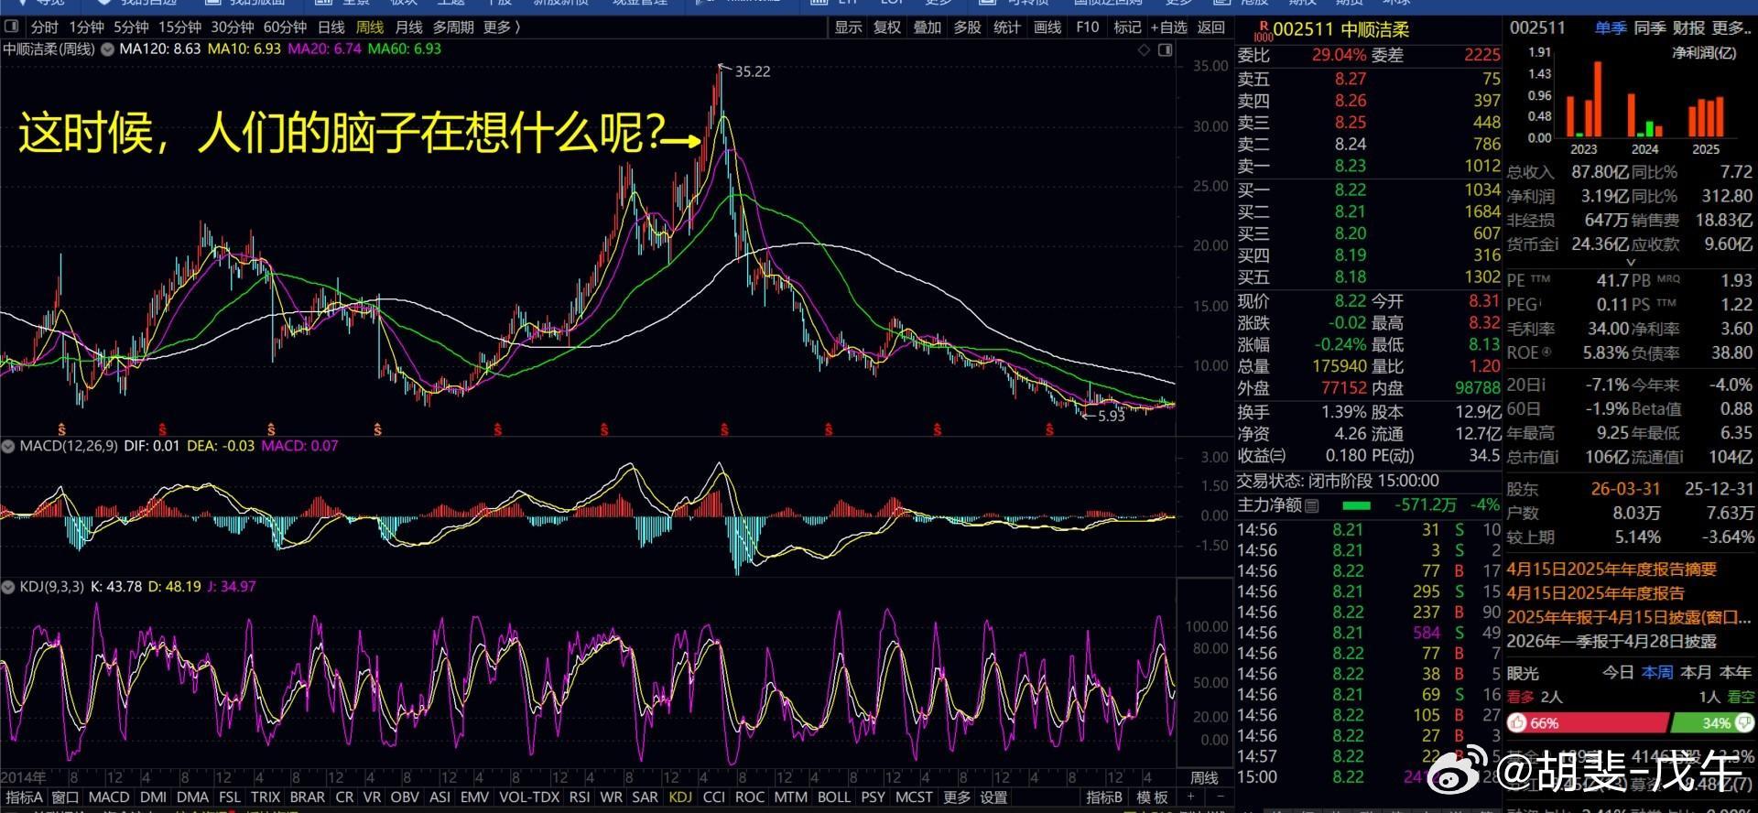This screenshot has height=813, width=1758.
Task: Switch the sub-chart to DMI indicator
Action: (x=153, y=797)
